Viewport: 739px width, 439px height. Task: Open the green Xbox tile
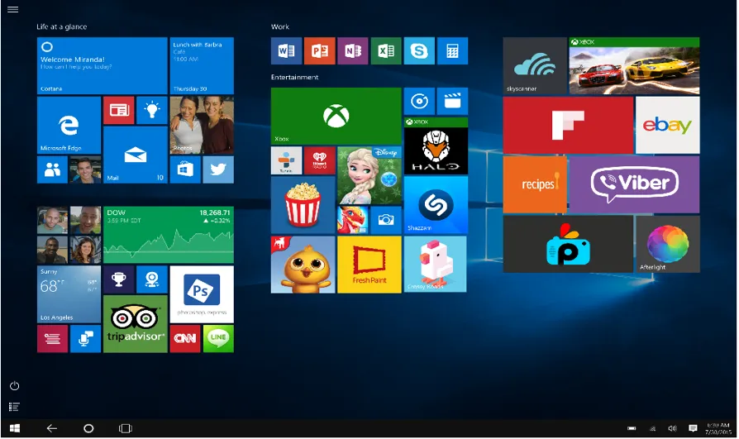(x=336, y=116)
